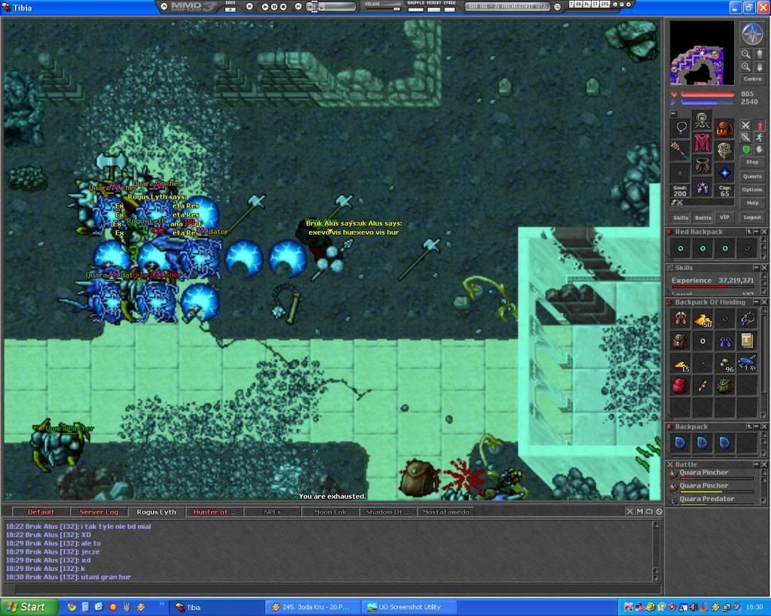Select the legs equipment slot
Viewport: 771px width, 616px height.
(x=702, y=165)
